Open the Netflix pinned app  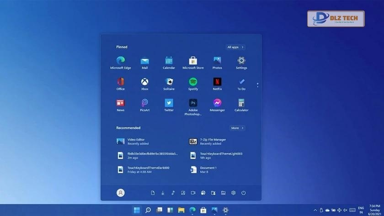coord(217,82)
